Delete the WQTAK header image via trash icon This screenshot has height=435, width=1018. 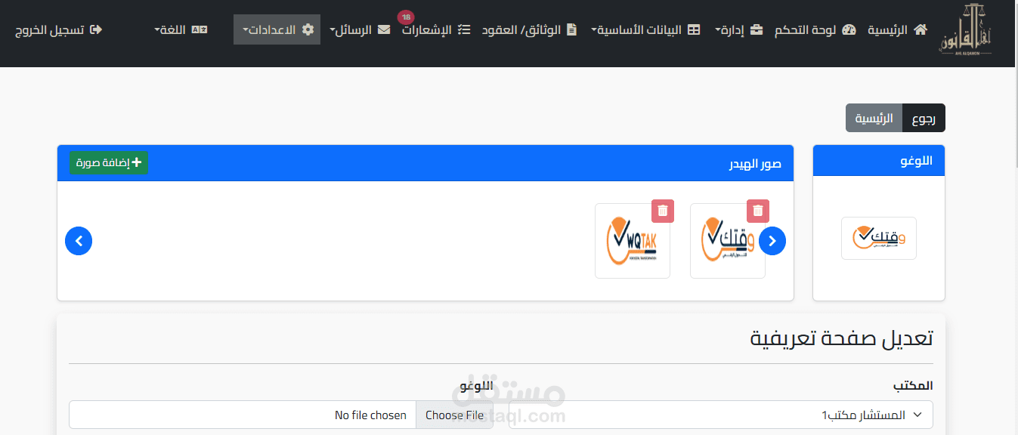click(x=663, y=211)
